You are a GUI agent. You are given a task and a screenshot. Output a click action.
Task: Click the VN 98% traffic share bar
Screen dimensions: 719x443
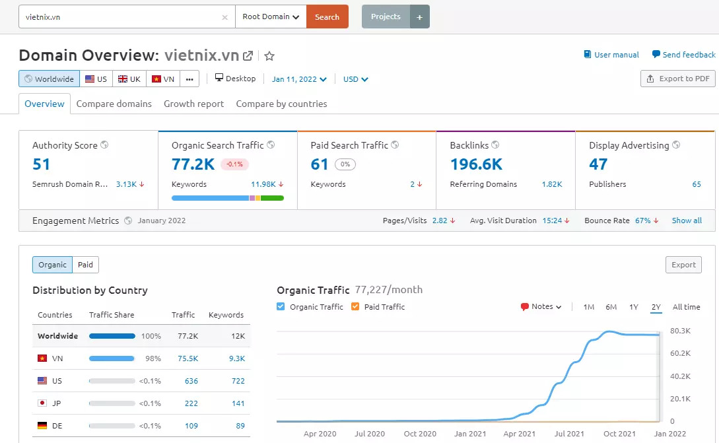pyautogui.click(x=112, y=358)
